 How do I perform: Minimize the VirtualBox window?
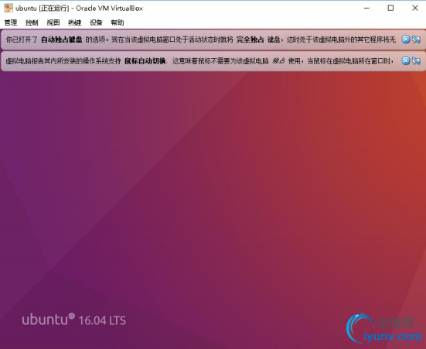point(366,9)
